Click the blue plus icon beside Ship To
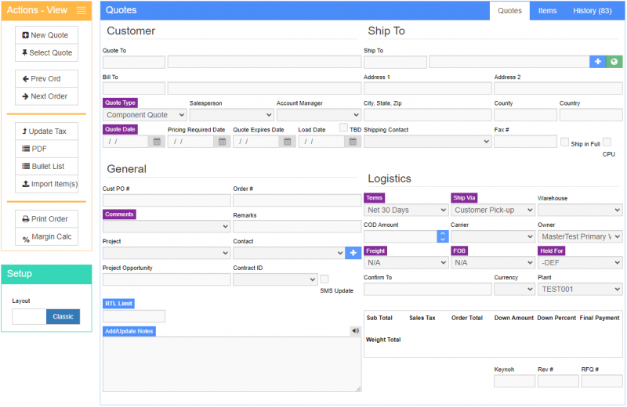Image resolution: width=627 pixels, height=407 pixels. (x=597, y=62)
